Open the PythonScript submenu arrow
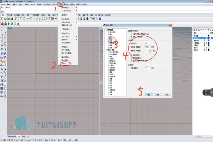The image size is (213, 142). point(77,22)
